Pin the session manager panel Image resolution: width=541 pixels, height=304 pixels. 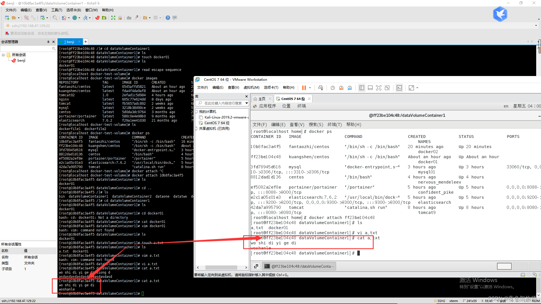tap(48, 42)
